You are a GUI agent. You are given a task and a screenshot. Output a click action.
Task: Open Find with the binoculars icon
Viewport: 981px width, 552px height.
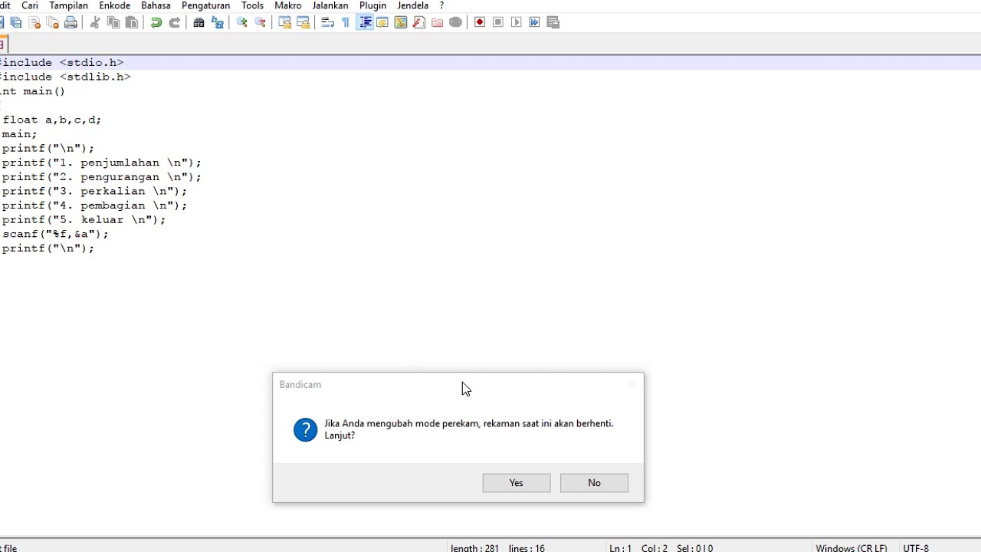pos(199,22)
